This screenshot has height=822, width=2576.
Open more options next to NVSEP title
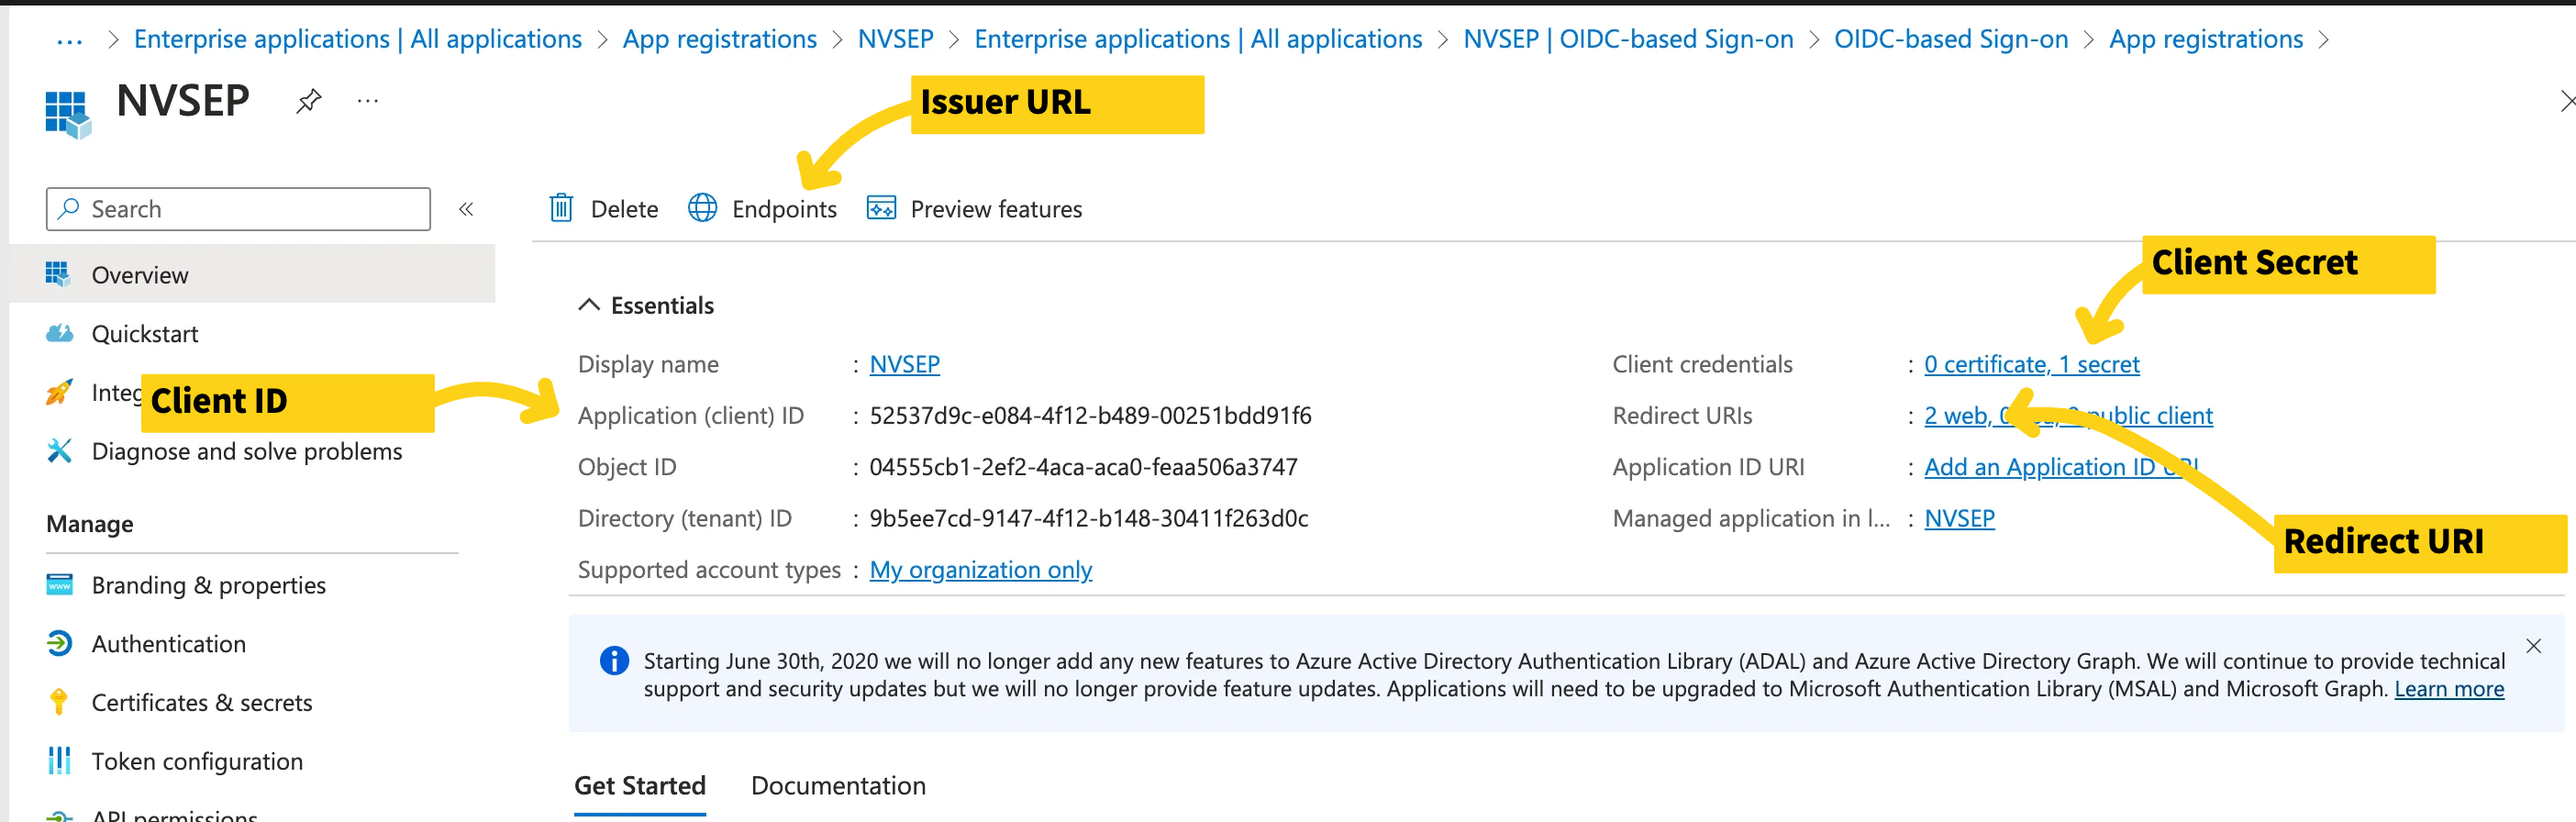pos(368,101)
